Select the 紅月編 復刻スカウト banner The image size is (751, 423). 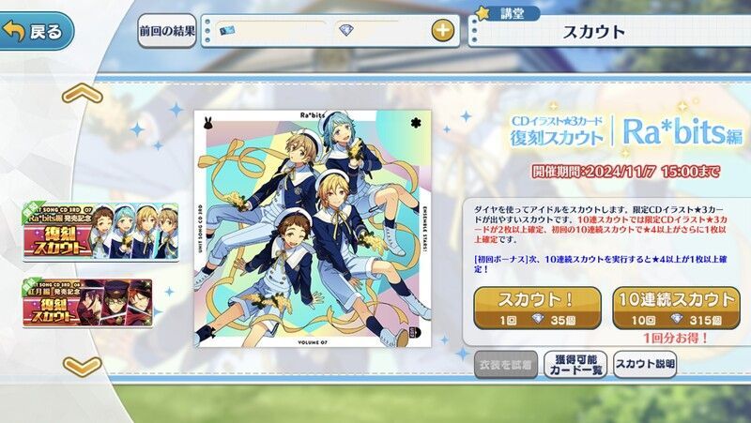pos(87,303)
